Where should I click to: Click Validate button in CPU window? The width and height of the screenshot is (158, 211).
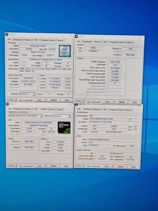click(x=54, y=100)
